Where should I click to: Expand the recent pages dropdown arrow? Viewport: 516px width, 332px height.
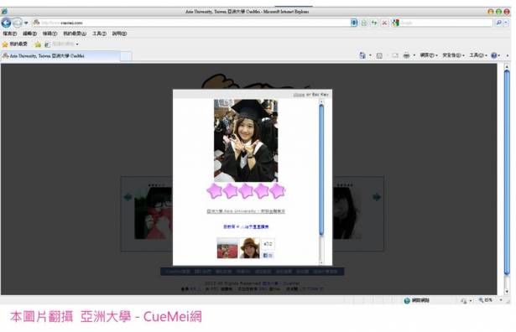click(26, 23)
